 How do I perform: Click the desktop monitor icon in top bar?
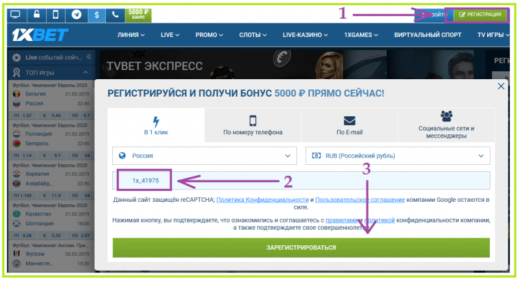point(16,15)
